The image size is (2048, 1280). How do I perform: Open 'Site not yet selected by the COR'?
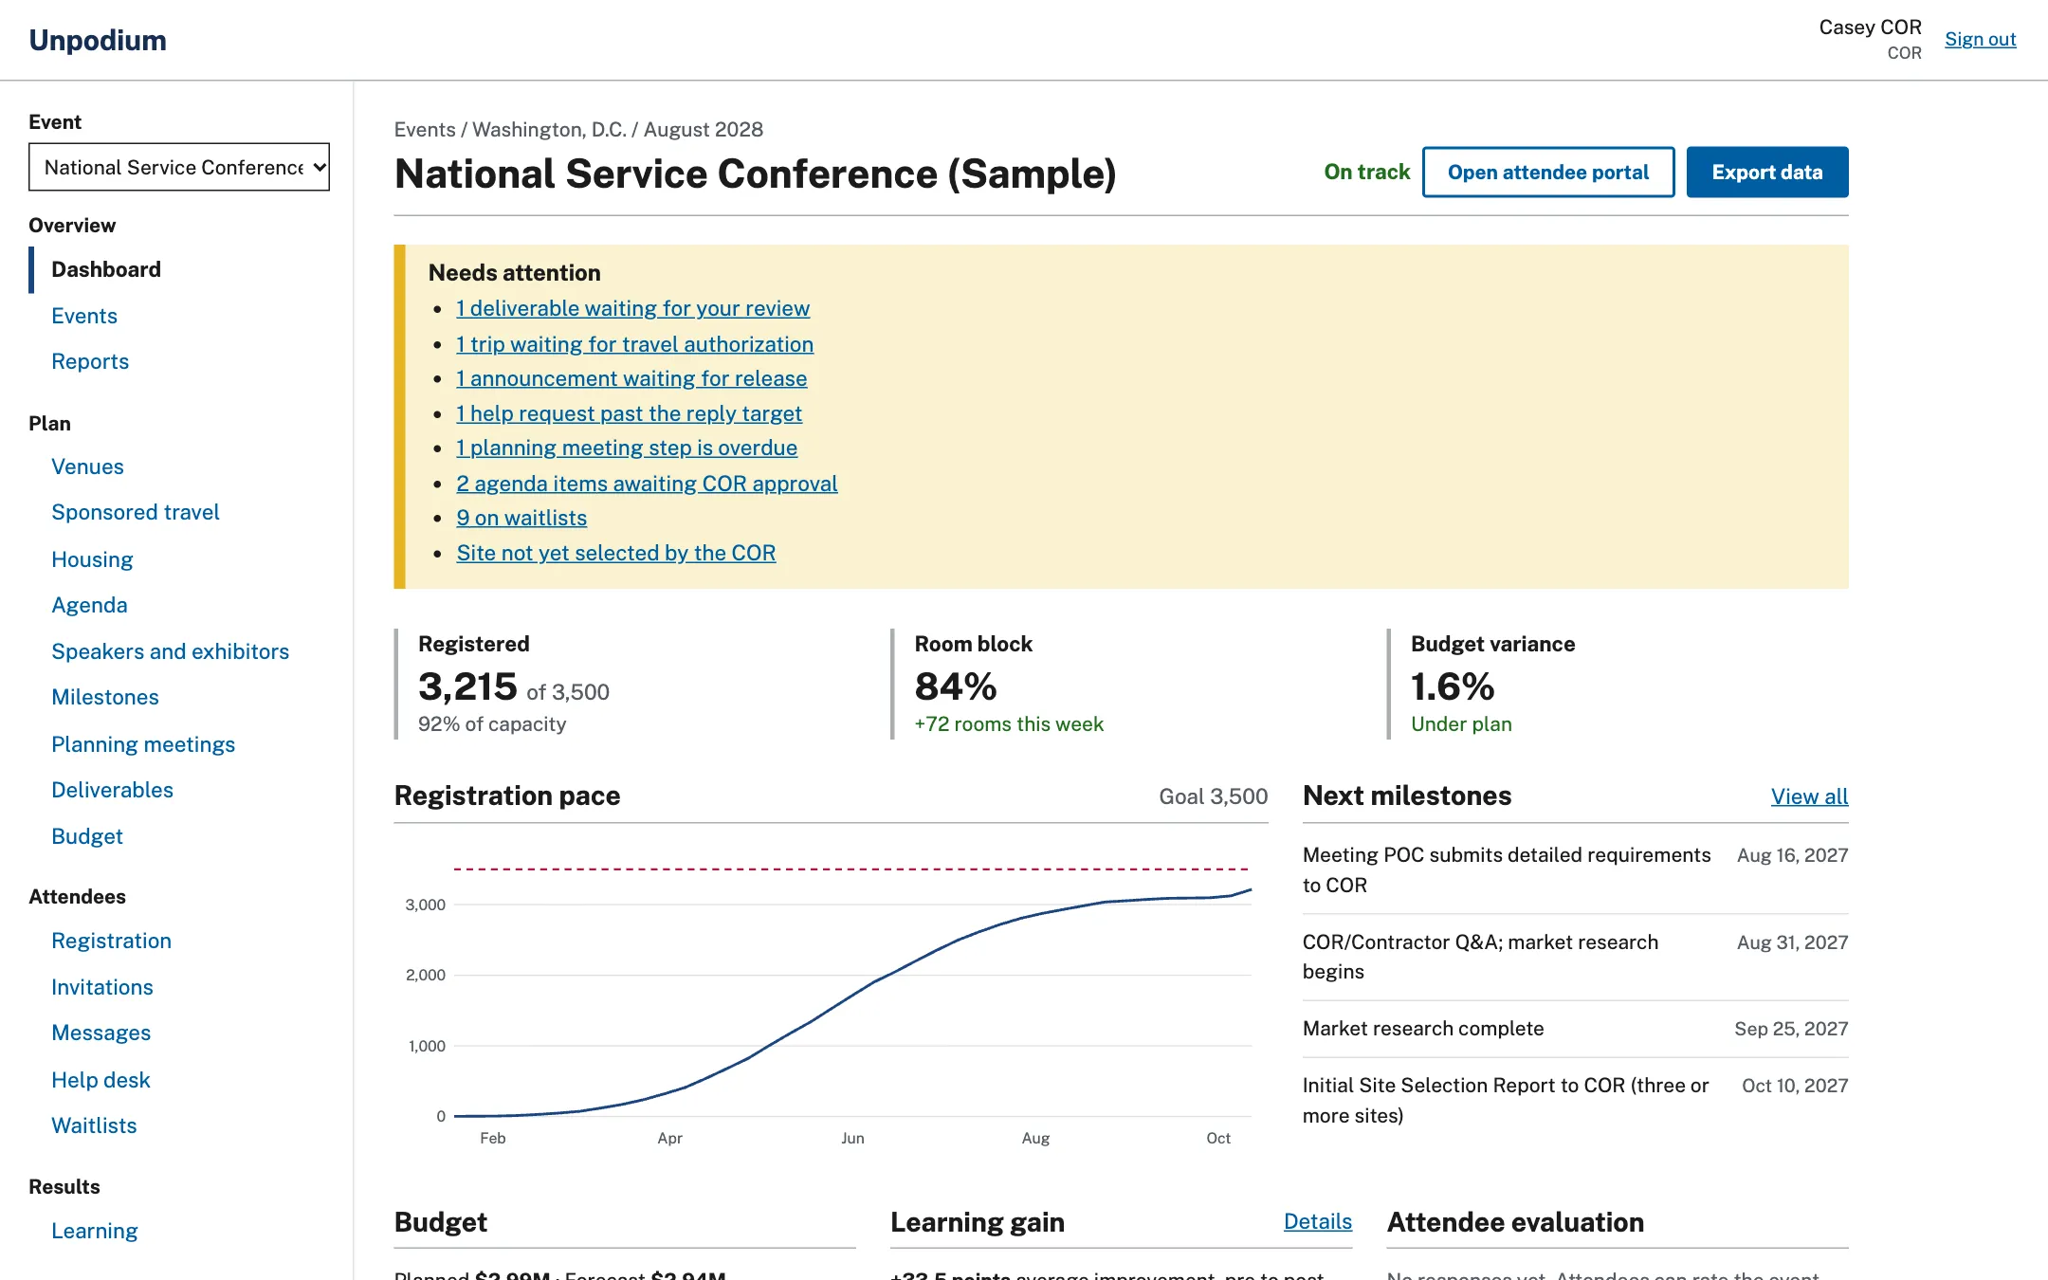pos(616,553)
